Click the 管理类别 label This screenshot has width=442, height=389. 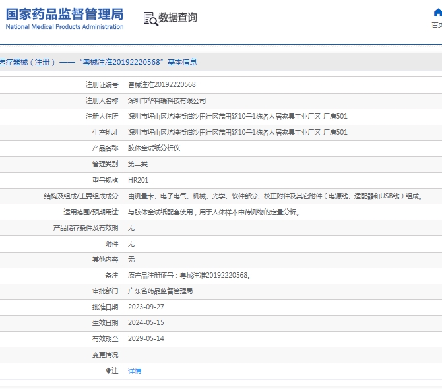click(x=105, y=164)
